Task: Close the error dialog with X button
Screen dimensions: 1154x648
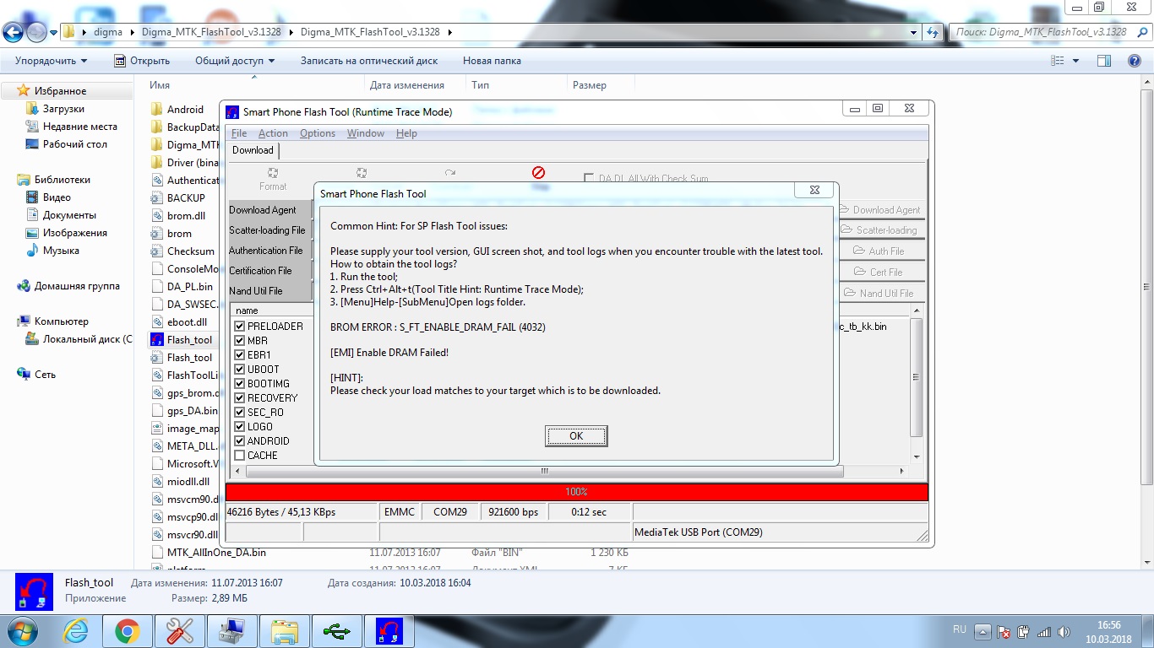Action: [x=814, y=191]
